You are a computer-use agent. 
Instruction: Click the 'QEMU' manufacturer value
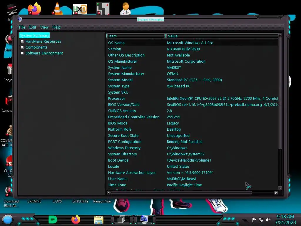172,74
